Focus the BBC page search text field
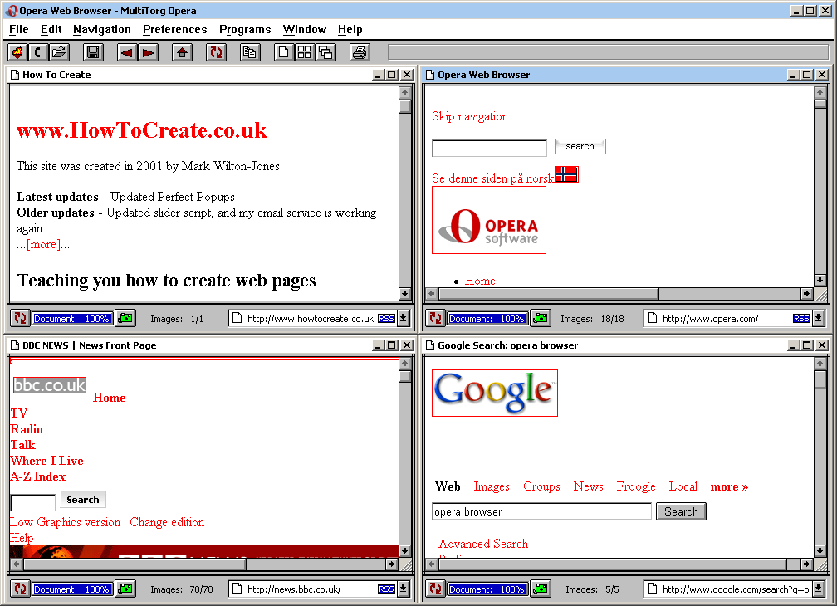 click(33, 502)
